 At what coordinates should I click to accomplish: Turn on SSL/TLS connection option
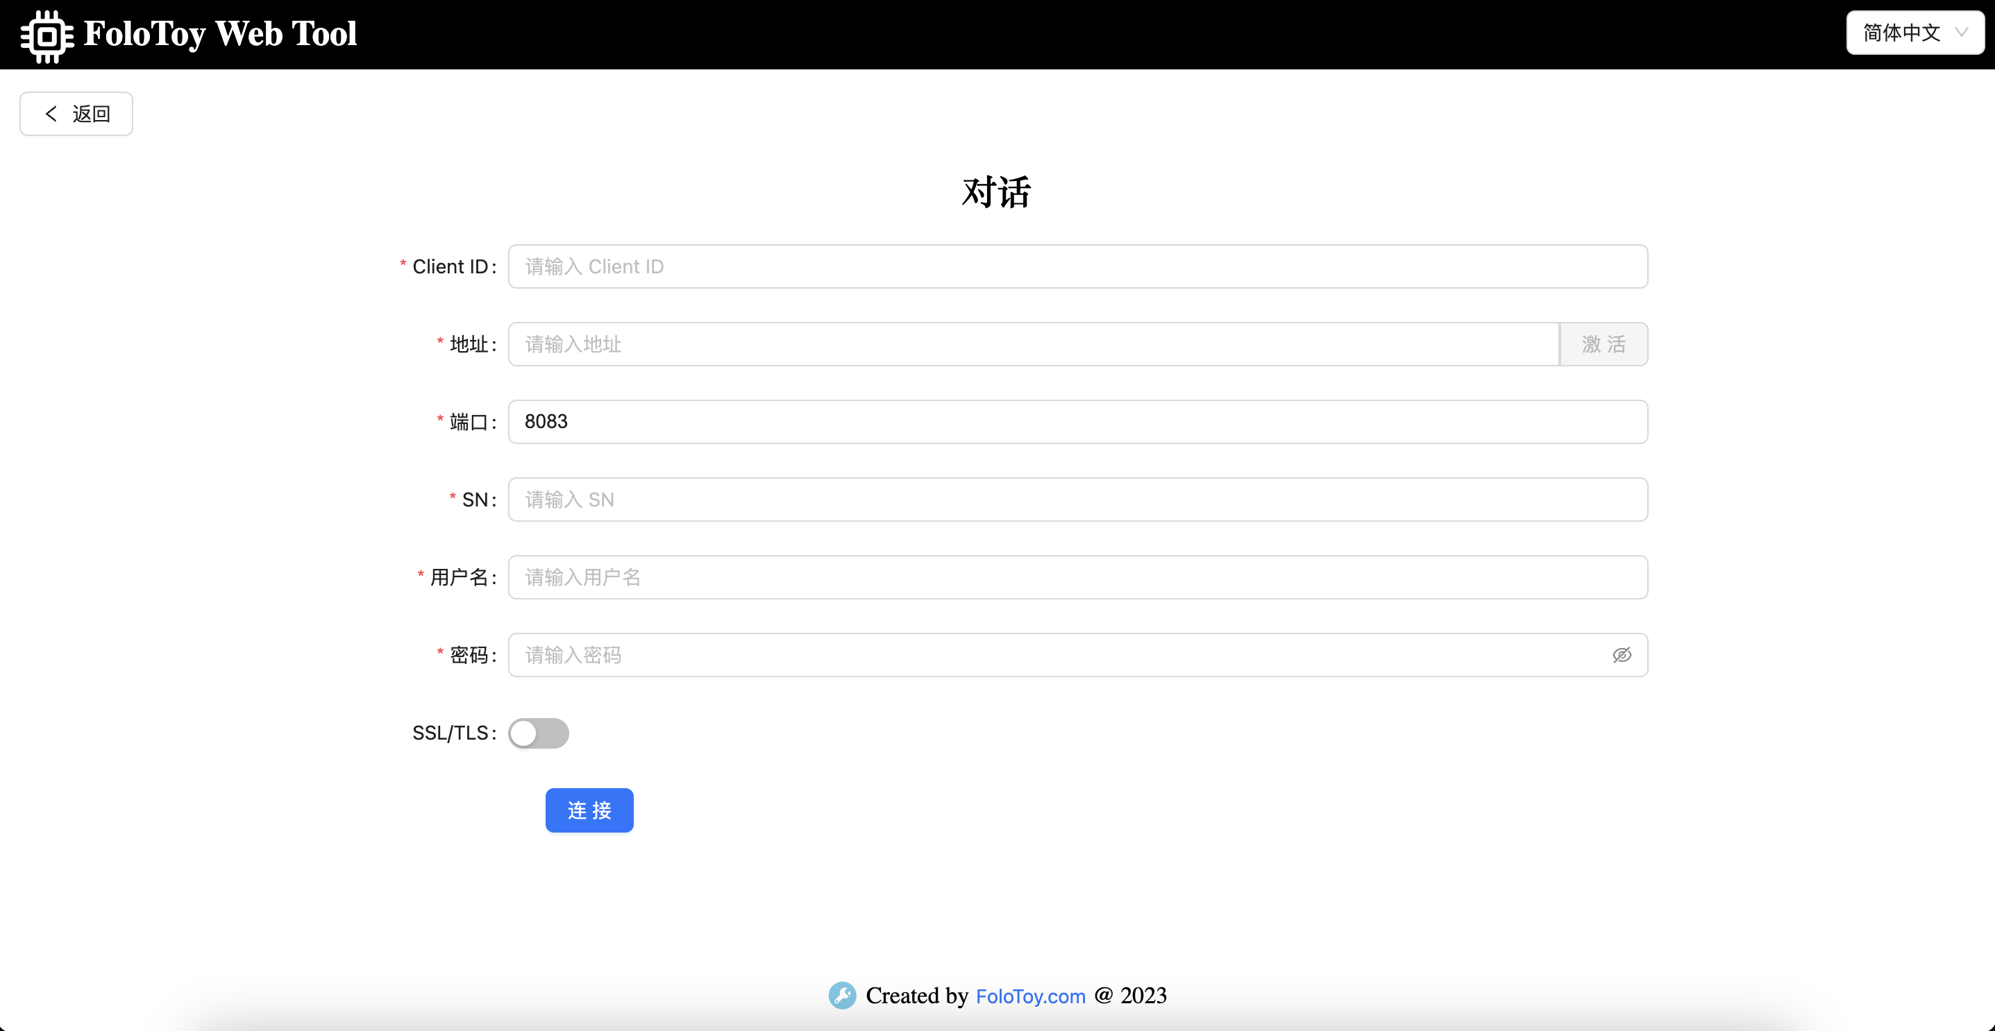point(539,733)
